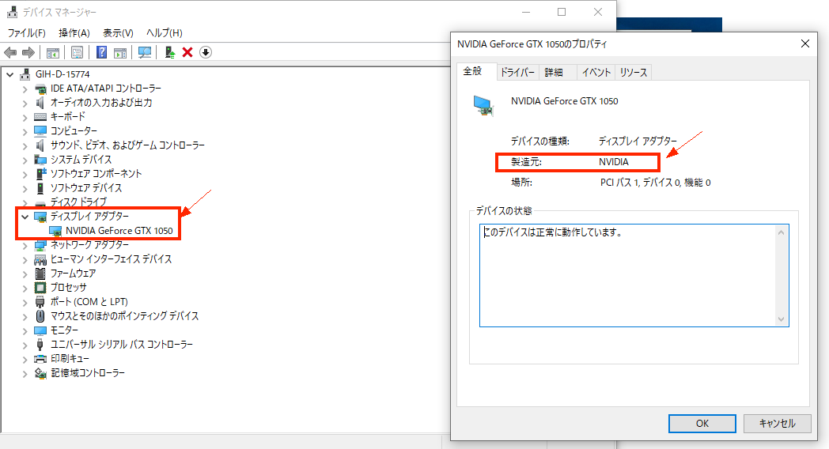The height and width of the screenshot is (449, 829).
Task: Click the USB controller icon
Action: click(40, 345)
